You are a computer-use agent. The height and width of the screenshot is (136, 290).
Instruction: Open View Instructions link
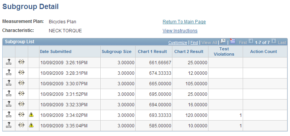[180, 30]
